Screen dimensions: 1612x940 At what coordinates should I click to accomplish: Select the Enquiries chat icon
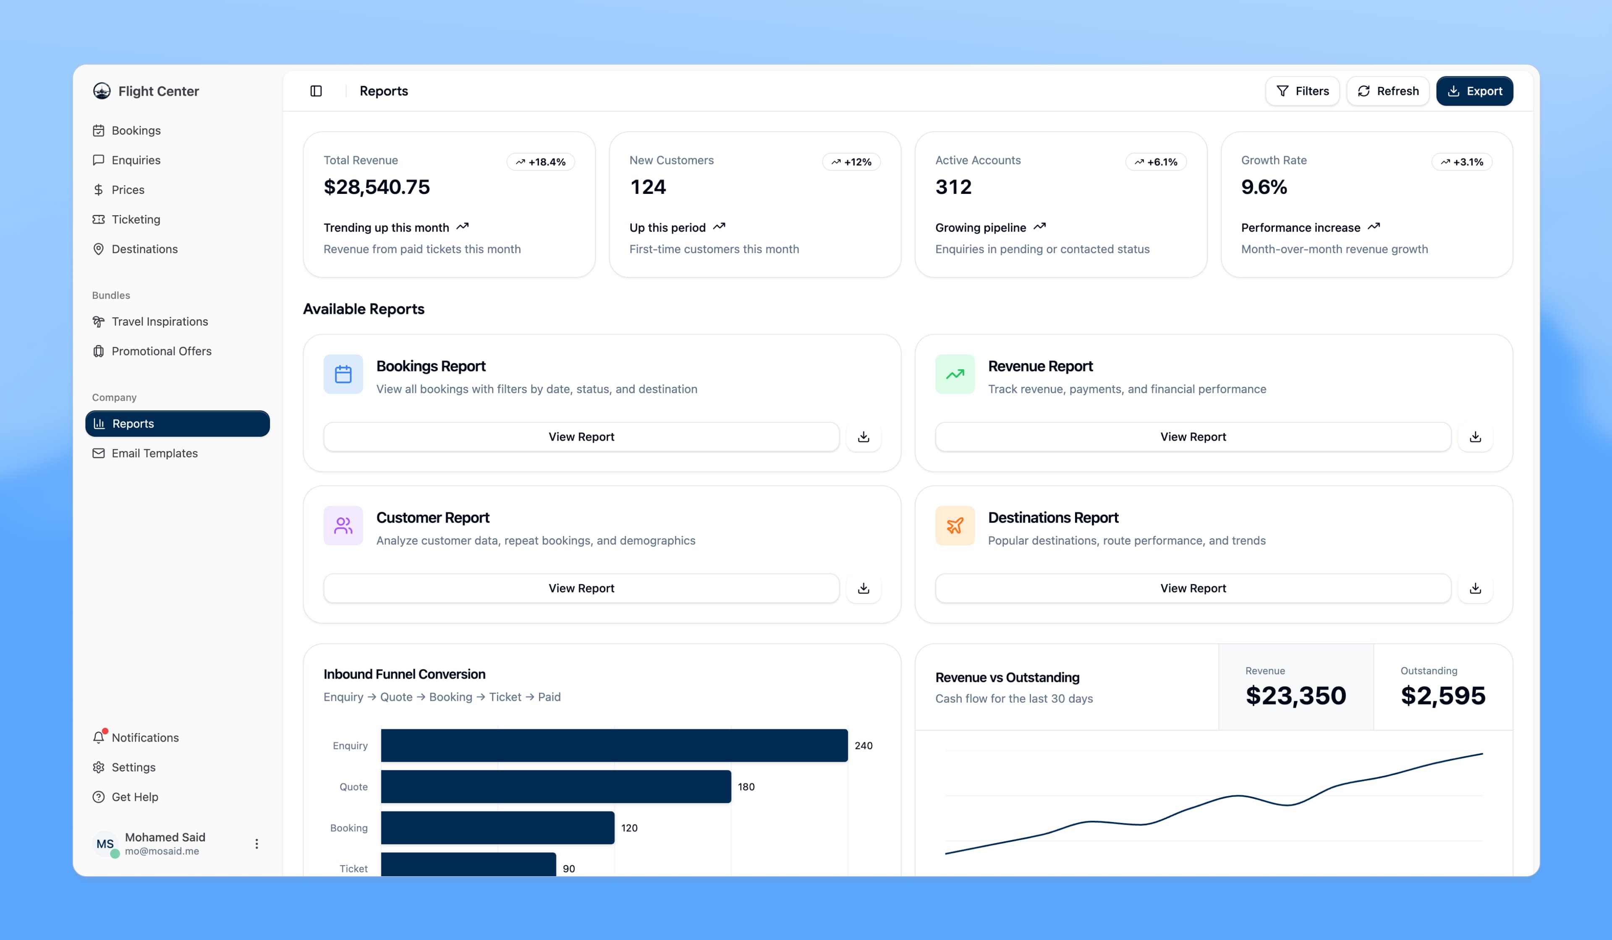click(x=99, y=160)
